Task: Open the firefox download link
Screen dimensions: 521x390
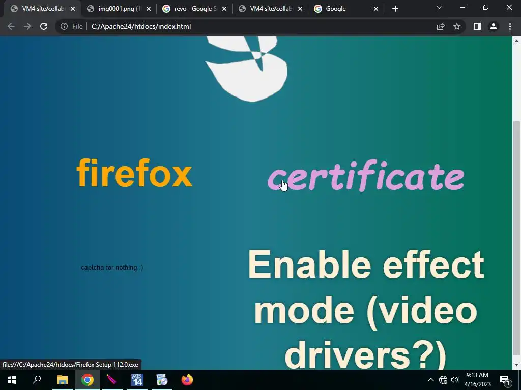Action: [x=134, y=173]
